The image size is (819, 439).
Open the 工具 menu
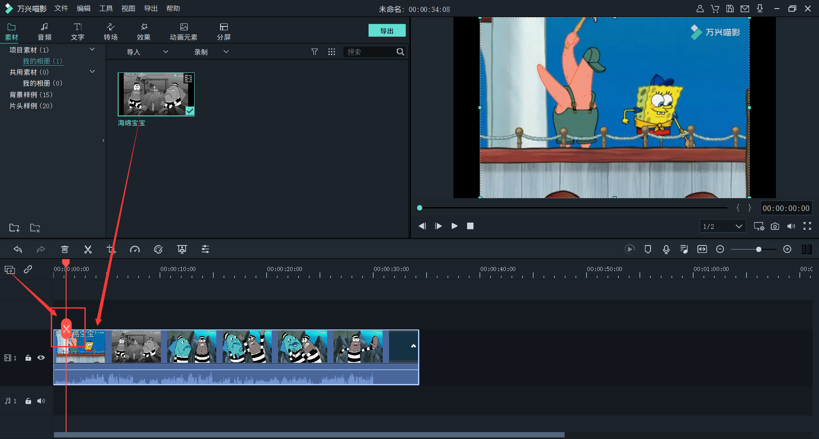(106, 9)
